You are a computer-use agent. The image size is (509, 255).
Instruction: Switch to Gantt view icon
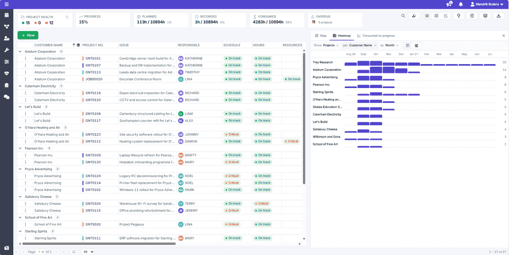[x=446, y=16]
